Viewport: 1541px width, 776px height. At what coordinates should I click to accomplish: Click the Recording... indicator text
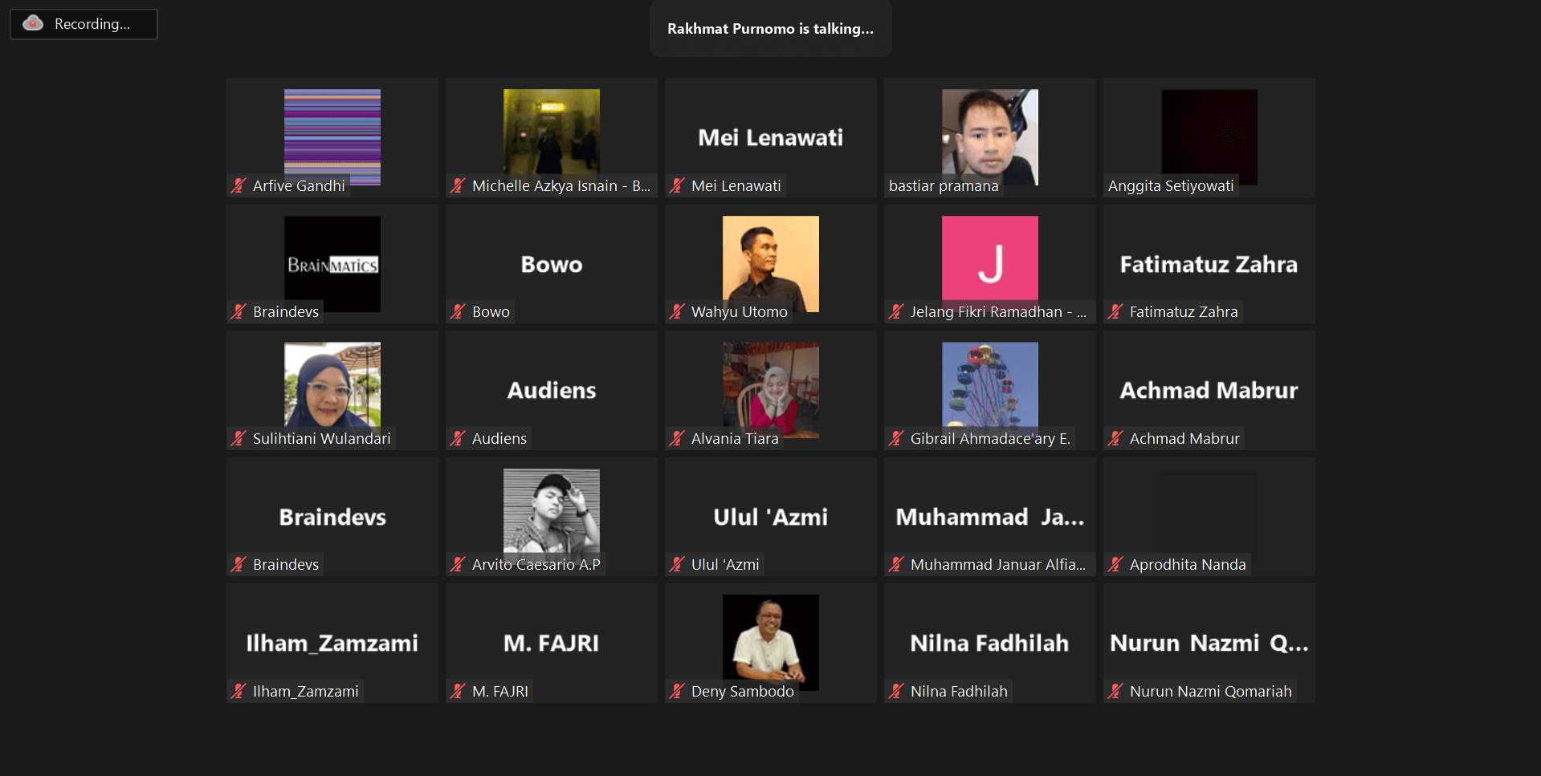click(x=92, y=24)
